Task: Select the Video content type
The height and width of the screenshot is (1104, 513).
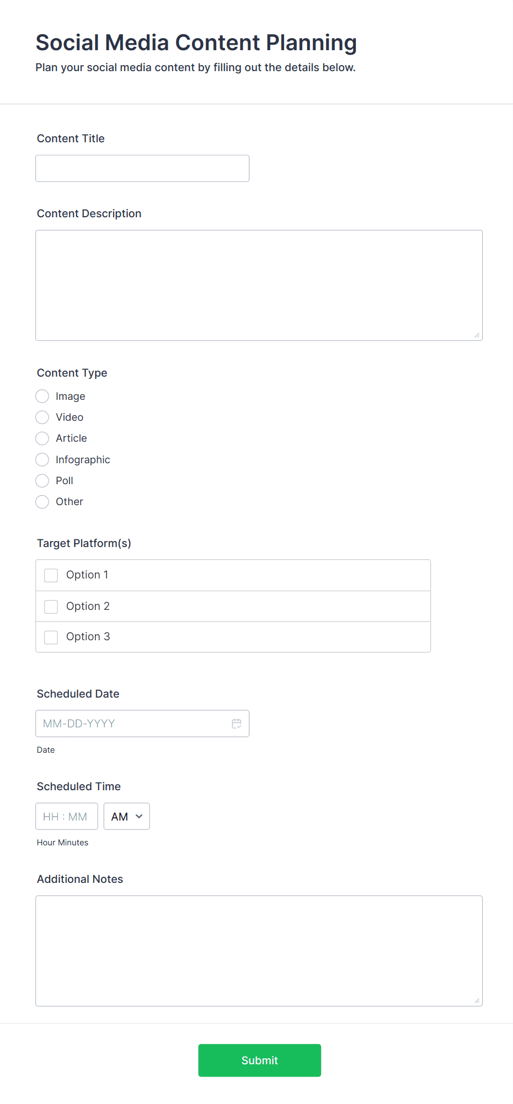Action: coord(42,417)
